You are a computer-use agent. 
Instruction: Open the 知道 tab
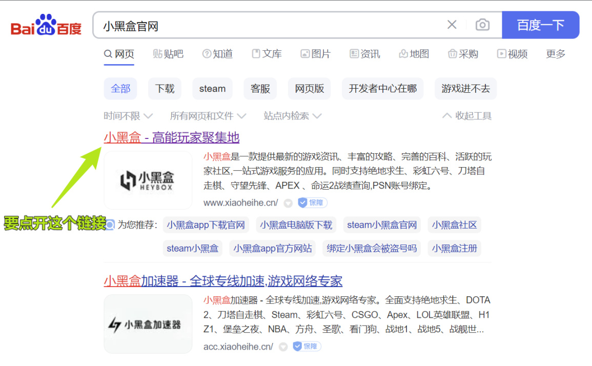pyautogui.click(x=217, y=54)
